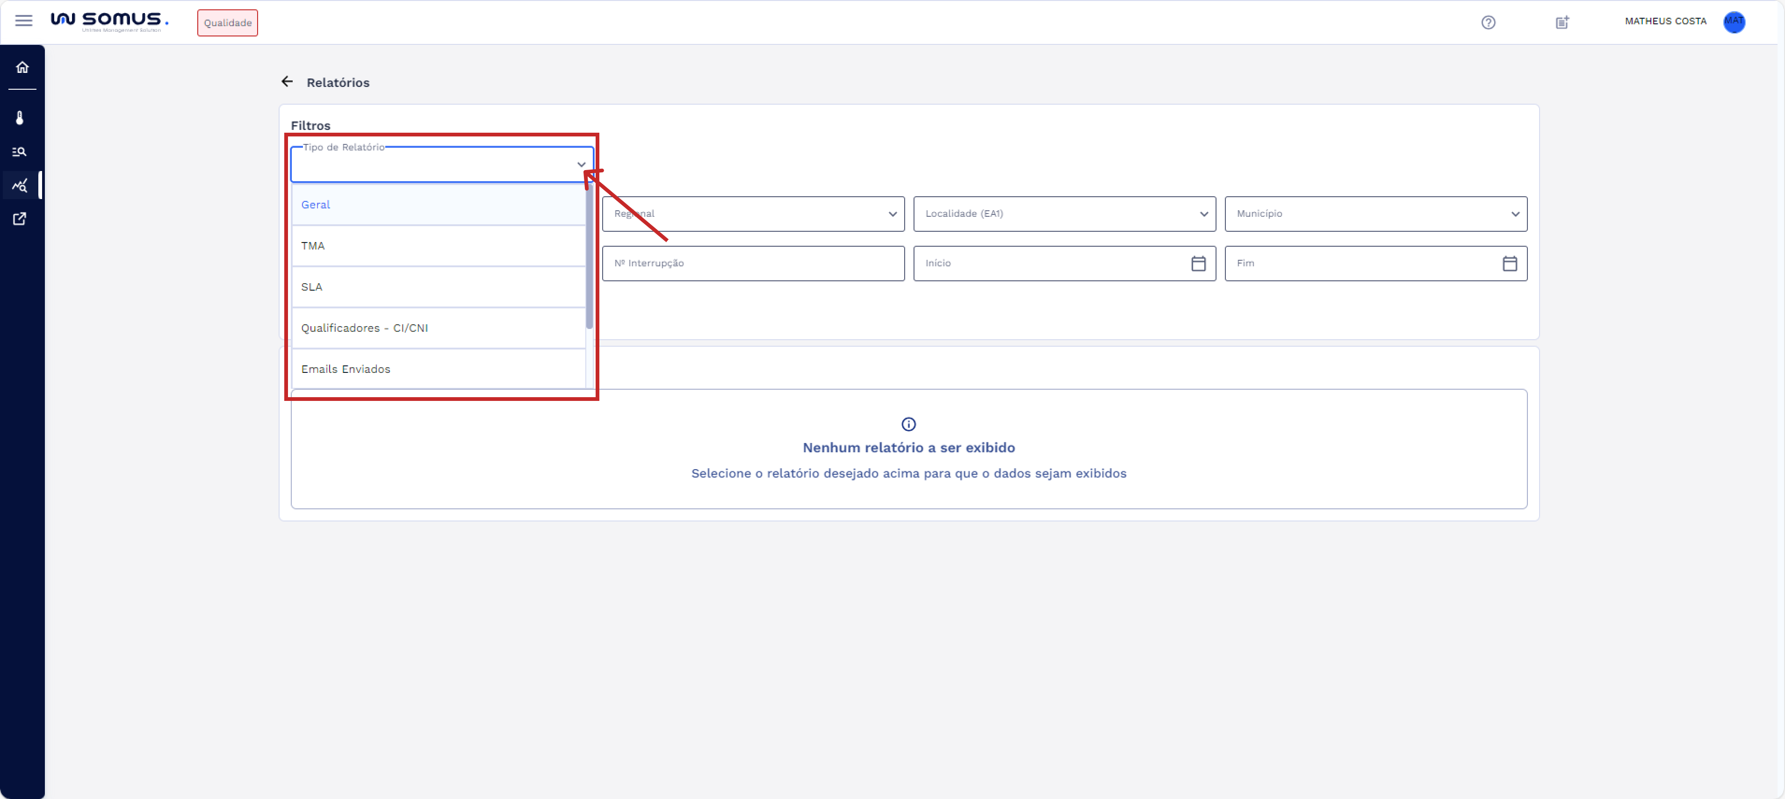Open the help question mark icon
Viewport: 1785px width, 799px height.
(x=1488, y=22)
